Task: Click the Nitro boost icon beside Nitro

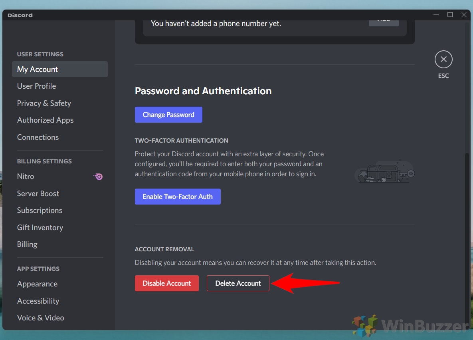Action: pos(98,177)
